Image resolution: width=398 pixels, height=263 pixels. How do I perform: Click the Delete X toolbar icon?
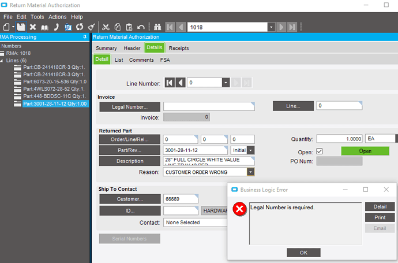(x=33, y=27)
